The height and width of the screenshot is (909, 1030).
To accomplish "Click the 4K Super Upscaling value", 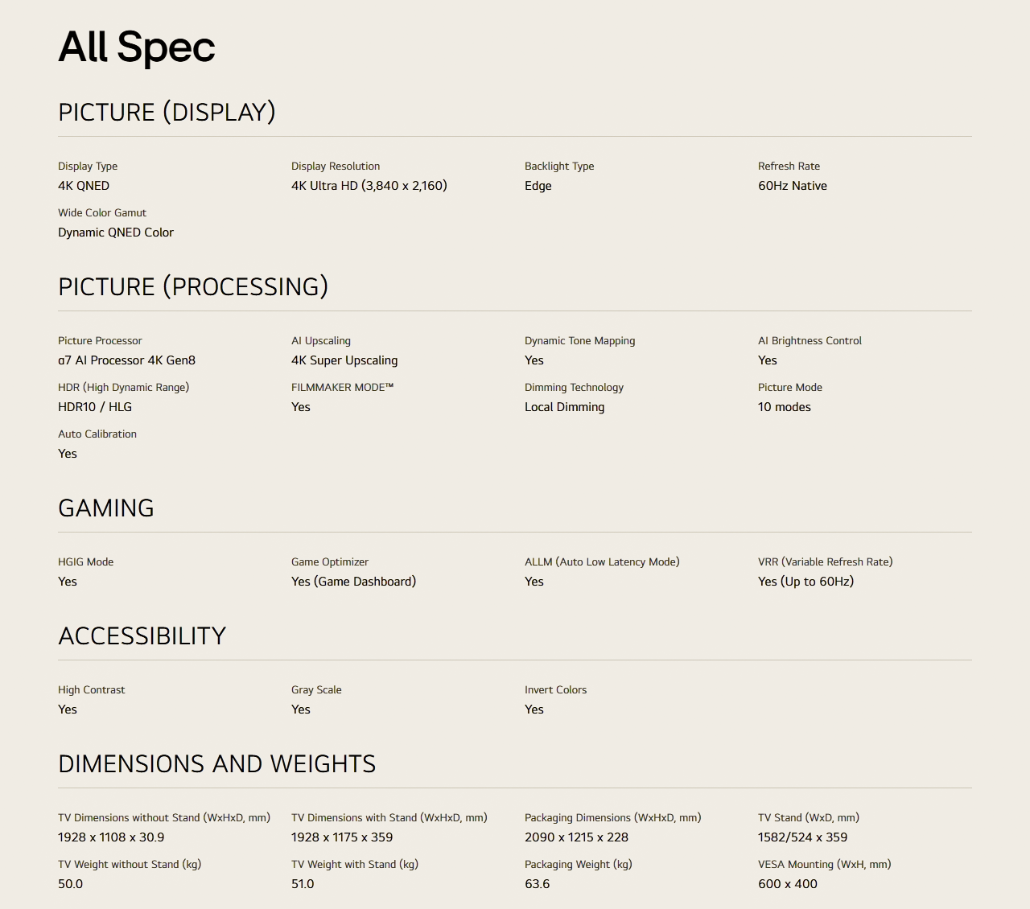I will 344,360.
